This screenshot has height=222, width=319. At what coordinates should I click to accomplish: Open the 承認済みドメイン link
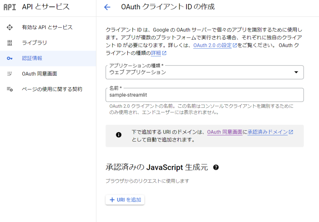[267, 132]
